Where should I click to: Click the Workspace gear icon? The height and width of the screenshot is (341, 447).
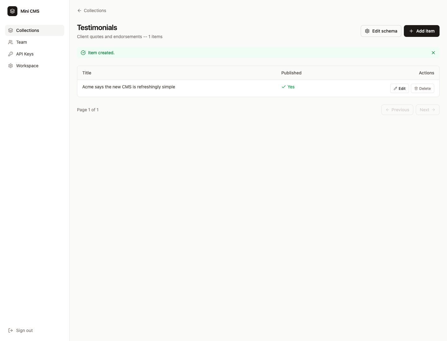click(x=11, y=66)
